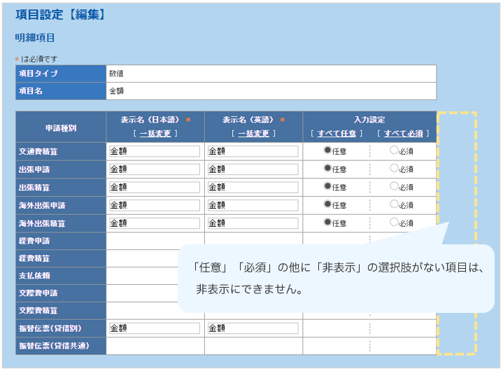Select 必須 radio for 出張精算
This screenshot has height=371, width=503.
pyautogui.click(x=394, y=186)
